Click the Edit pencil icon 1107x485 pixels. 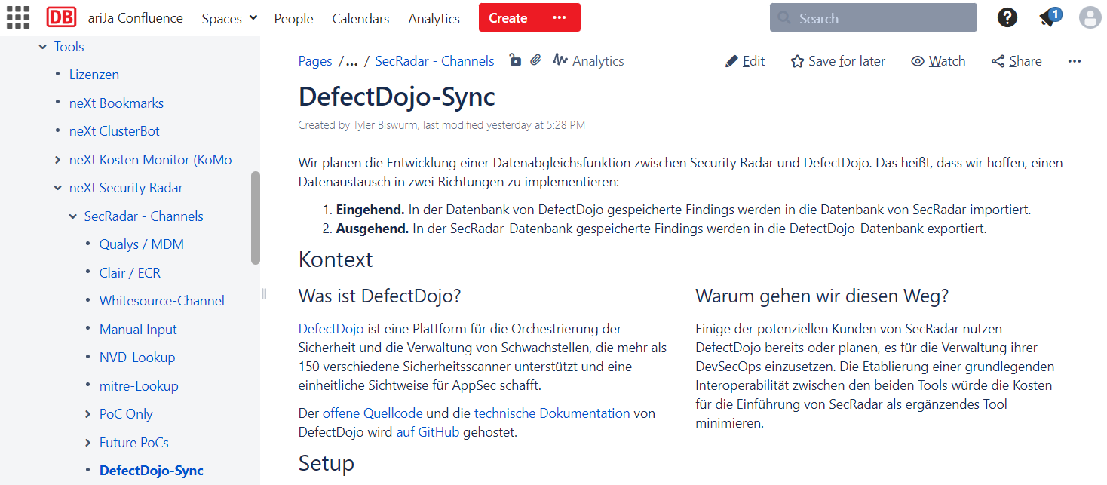731,61
